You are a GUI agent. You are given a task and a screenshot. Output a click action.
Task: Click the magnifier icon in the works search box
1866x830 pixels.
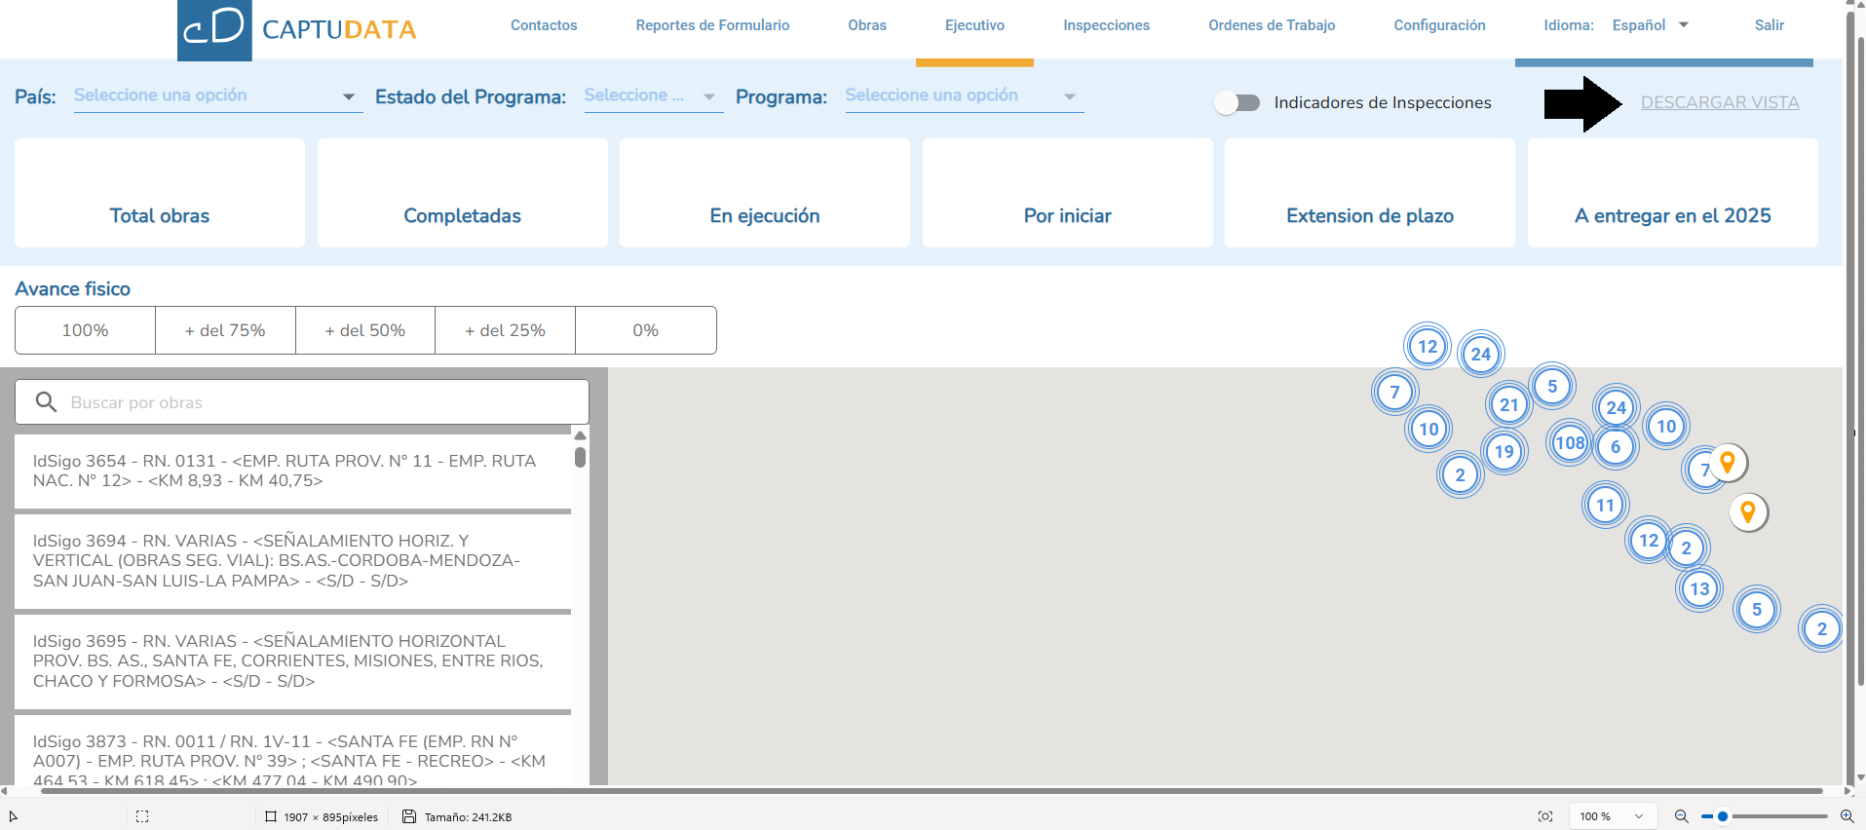tap(46, 401)
